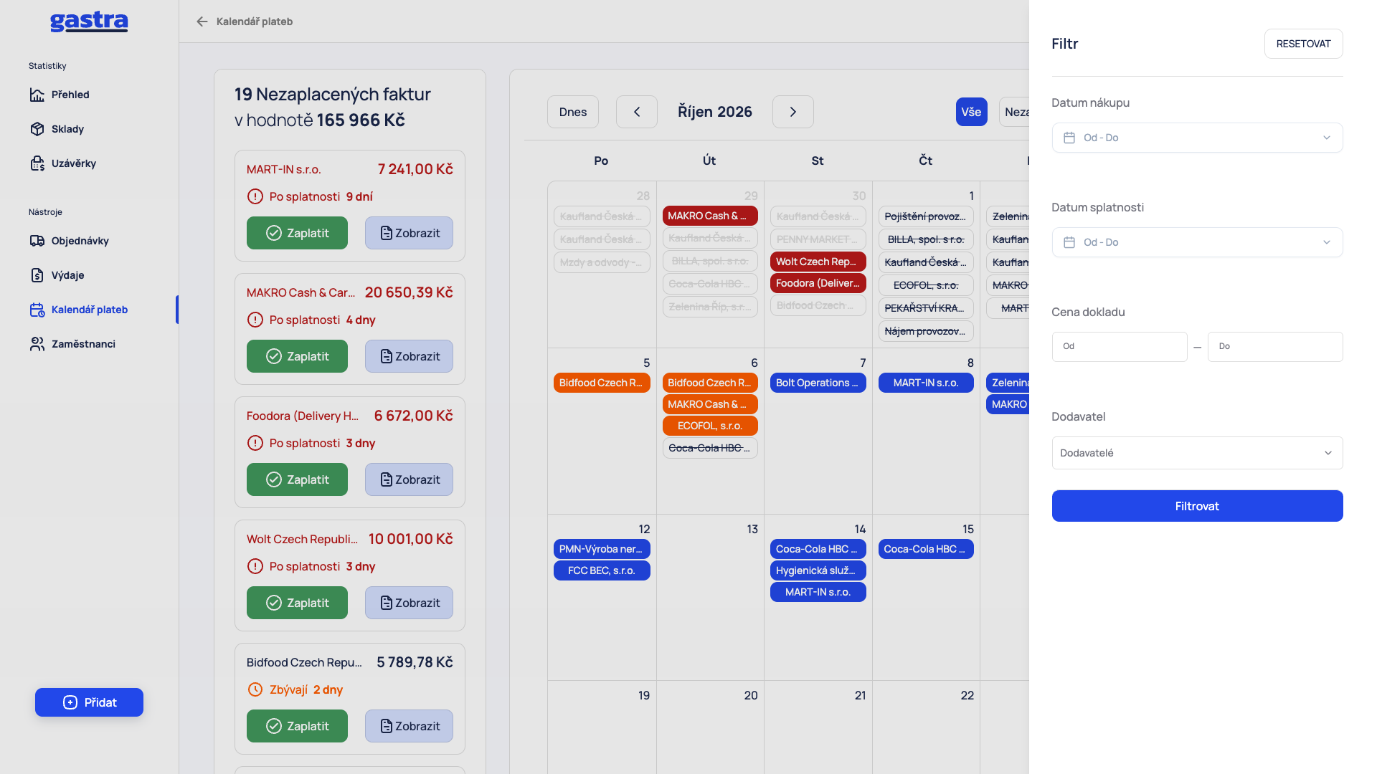This screenshot has height=774, width=1377.
Task: Open Zaměstnanci in the sidebar
Action: [x=83, y=344]
